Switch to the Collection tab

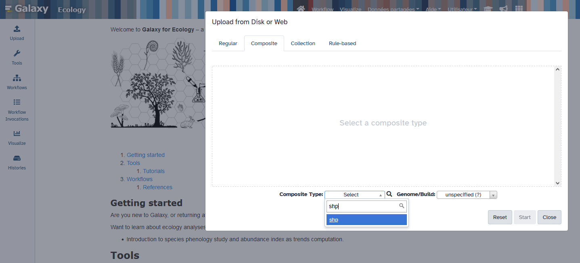pyautogui.click(x=303, y=43)
